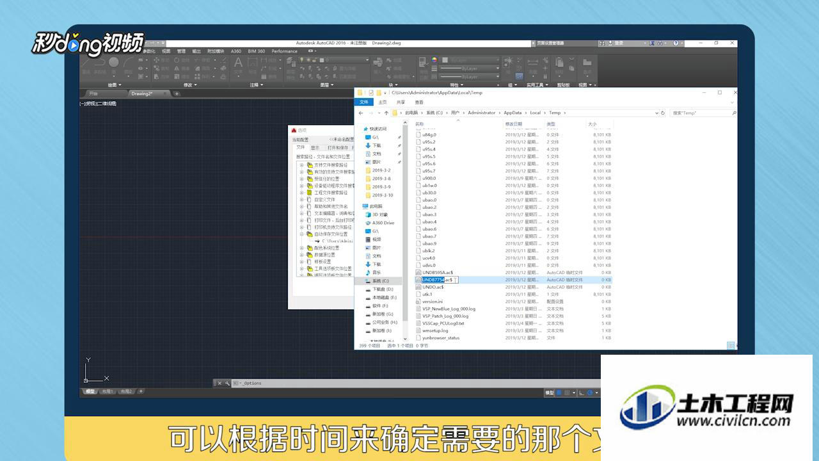Select version.ini file
The height and width of the screenshot is (461, 819).
(433, 301)
